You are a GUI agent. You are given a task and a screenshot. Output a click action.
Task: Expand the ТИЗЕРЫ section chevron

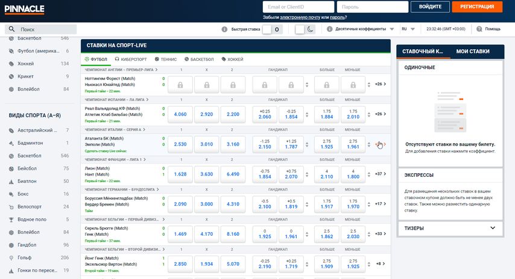pyautogui.click(x=493, y=228)
